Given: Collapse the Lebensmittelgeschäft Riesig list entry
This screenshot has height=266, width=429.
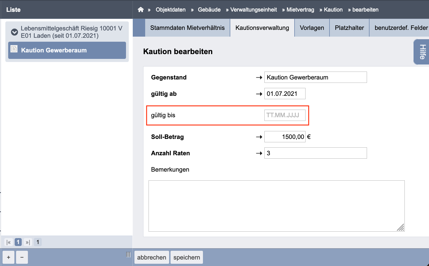Looking at the screenshot, I should (14, 32).
